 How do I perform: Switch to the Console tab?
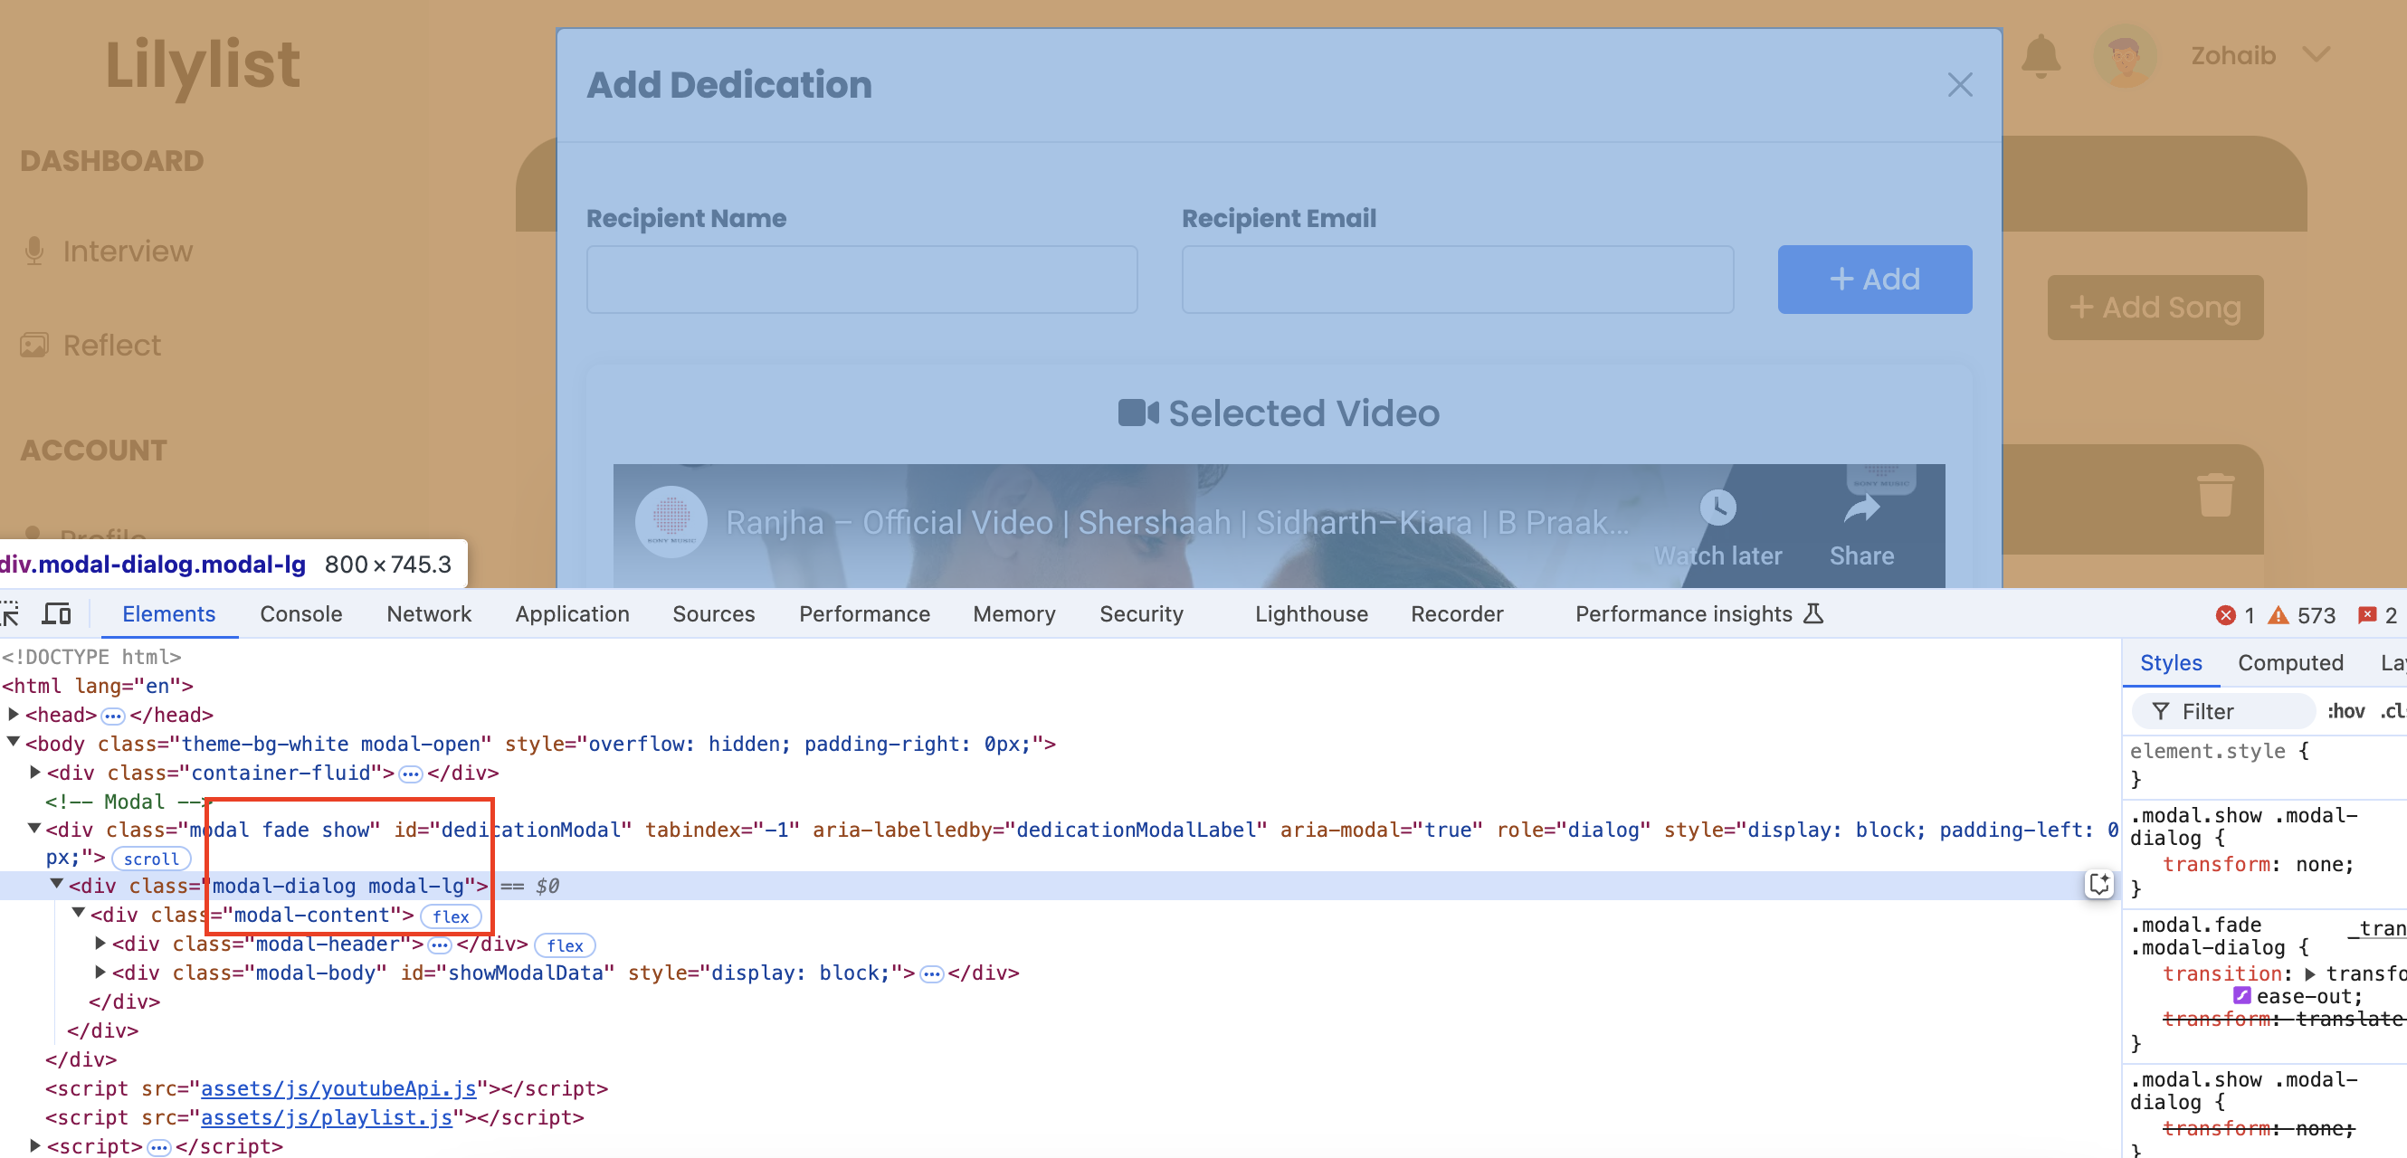pos(300,613)
